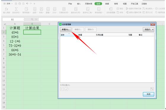Image resolution: width=166 pixels, height=110 pixels.
Task: Open the hamburger menu beside 文件
Action: (4, 4)
